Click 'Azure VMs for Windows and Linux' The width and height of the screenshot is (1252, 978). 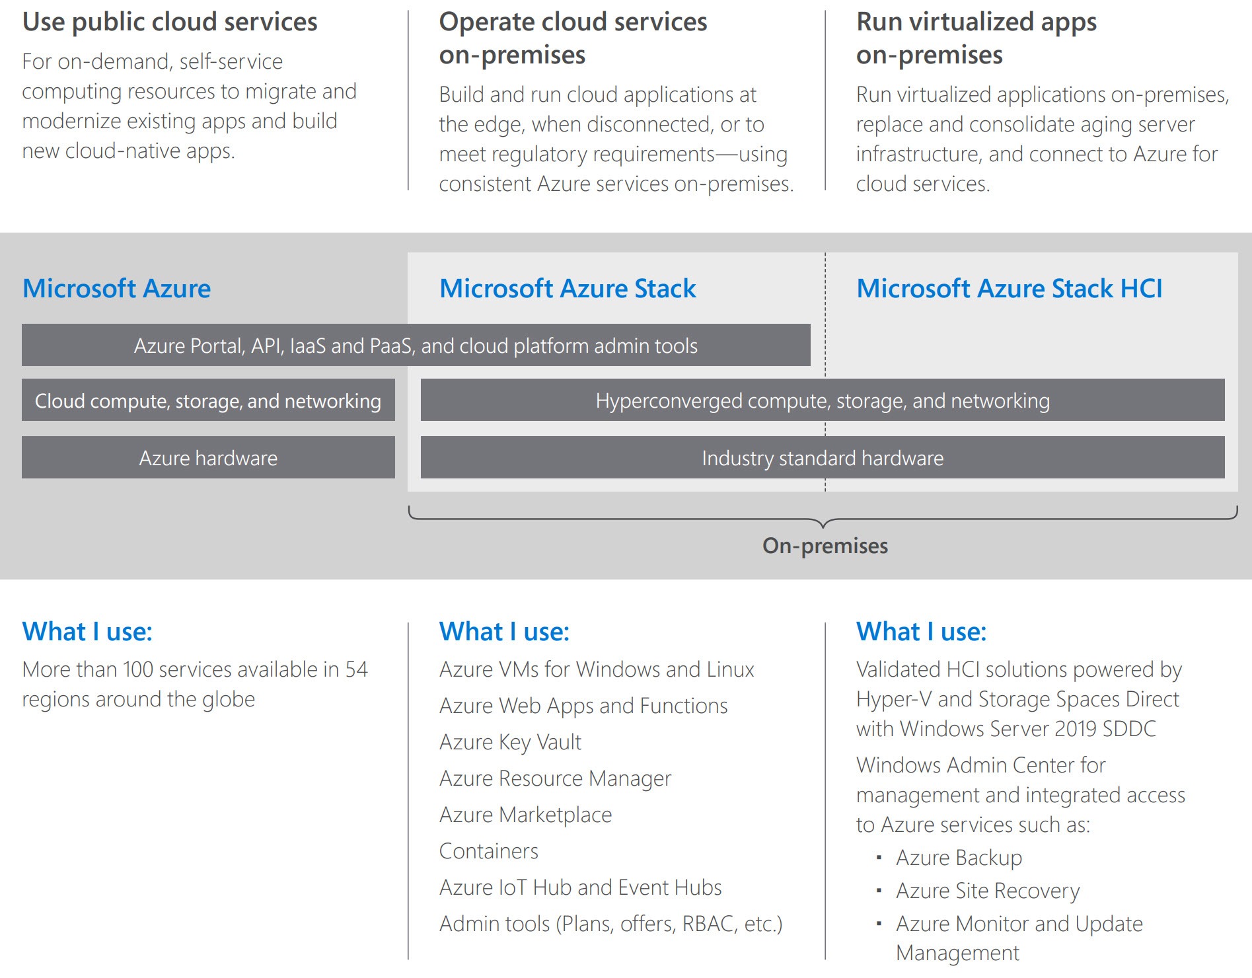coord(597,669)
